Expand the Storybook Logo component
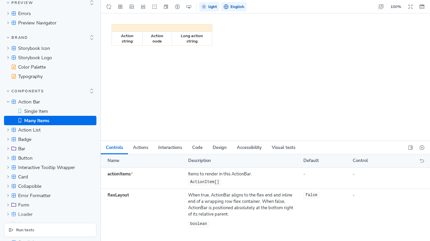This screenshot has width=430, height=241. point(50,58)
